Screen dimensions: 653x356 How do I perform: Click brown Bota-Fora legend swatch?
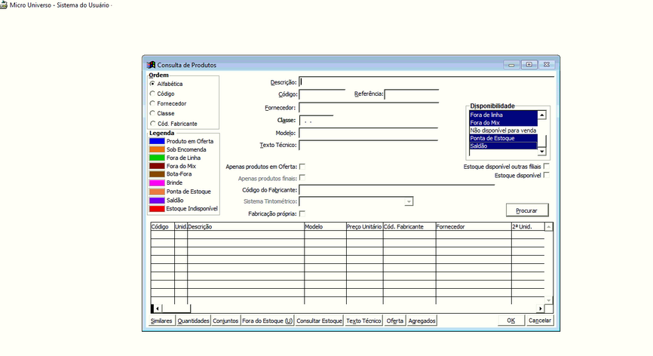(x=157, y=174)
